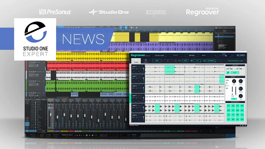Trigger the C5 pad in the Expansion Kit
Screen dimensions: 265x149
(229, 106)
